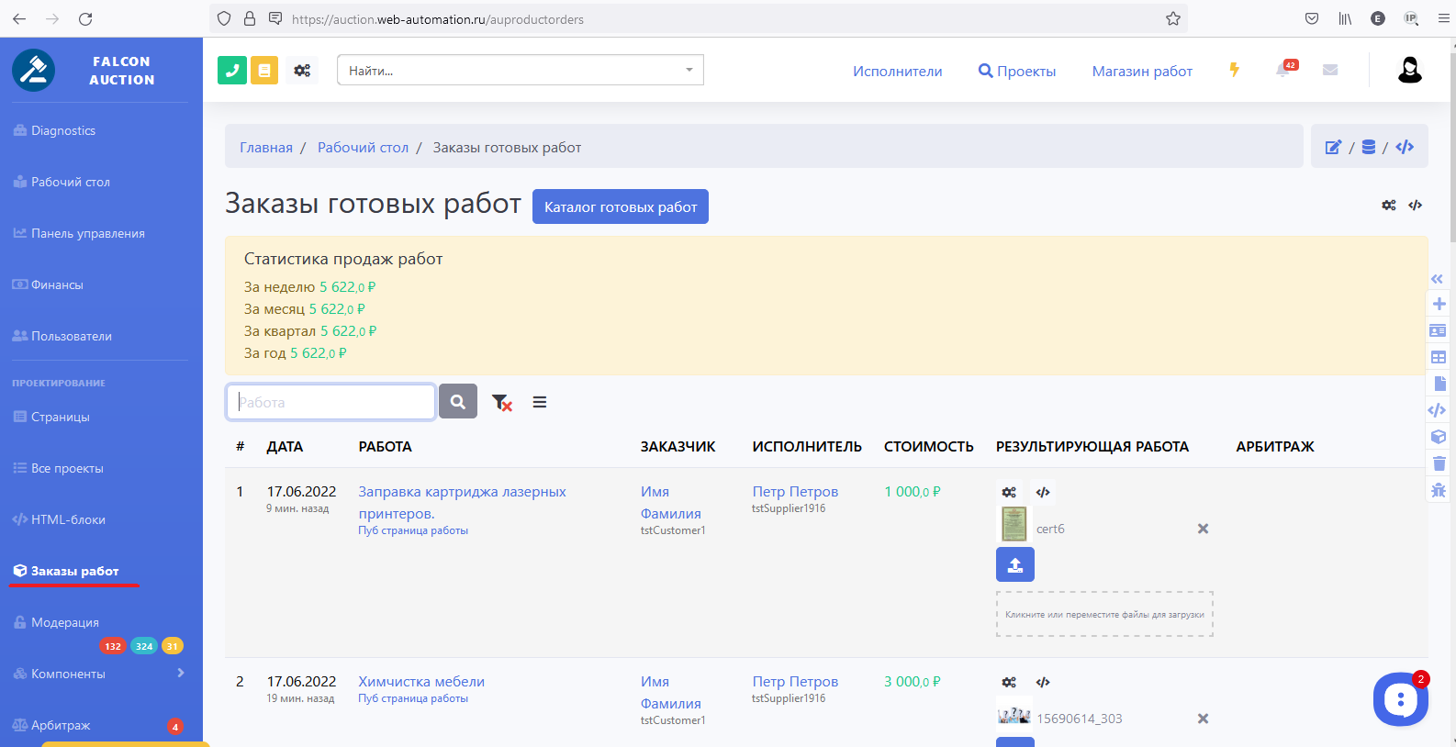1456x747 pixels.
Task: Open the yellow notes icon
Action: click(264, 71)
